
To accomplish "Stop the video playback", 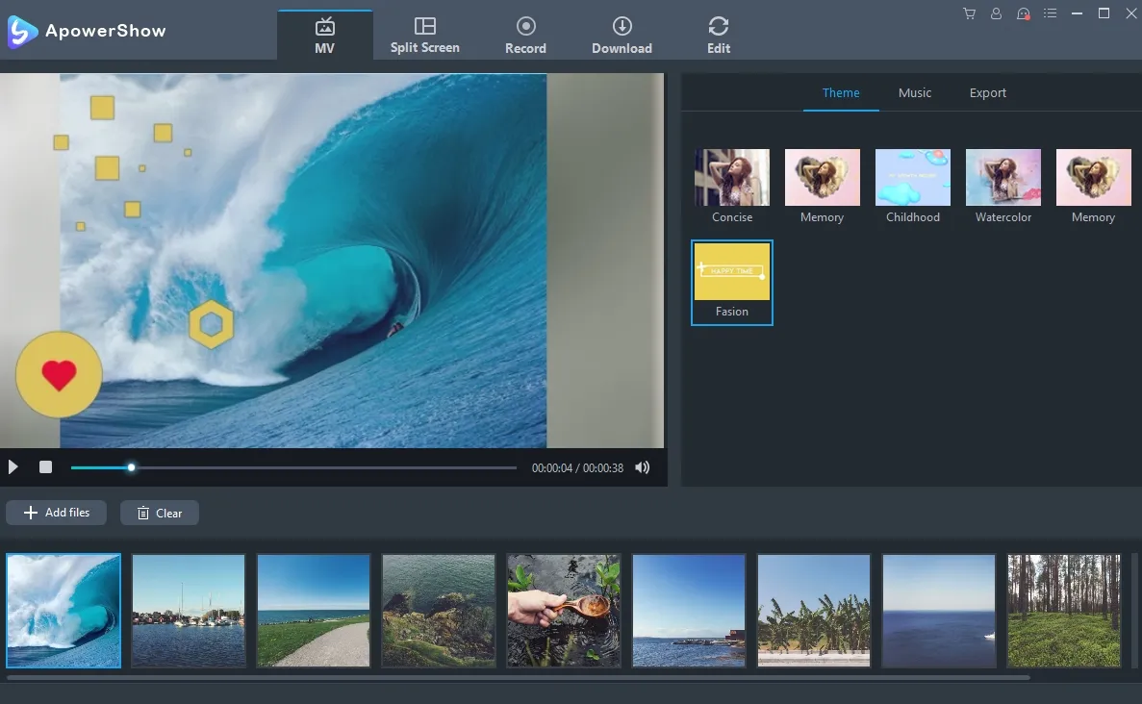I will point(44,466).
